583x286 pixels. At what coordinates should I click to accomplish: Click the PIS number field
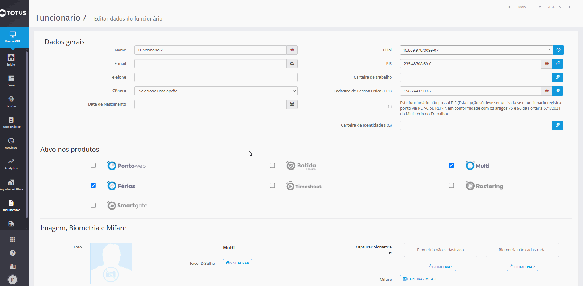click(471, 64)
